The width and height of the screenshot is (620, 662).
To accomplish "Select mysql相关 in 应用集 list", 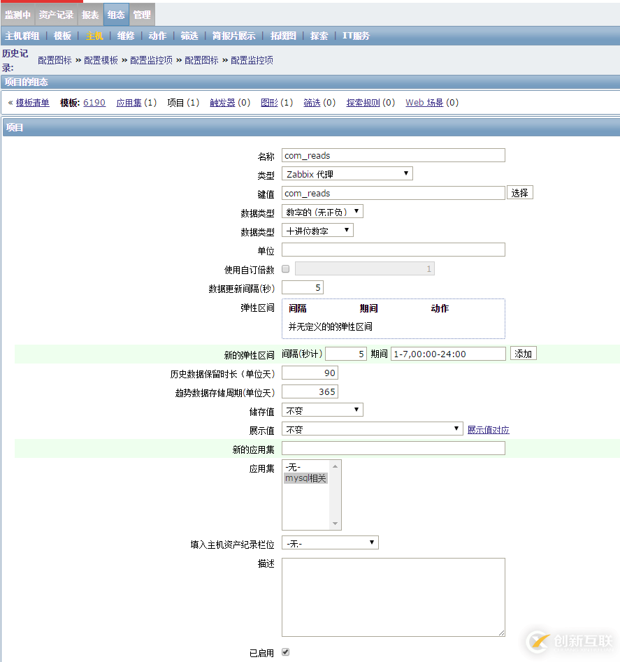I will pos(306,478).
